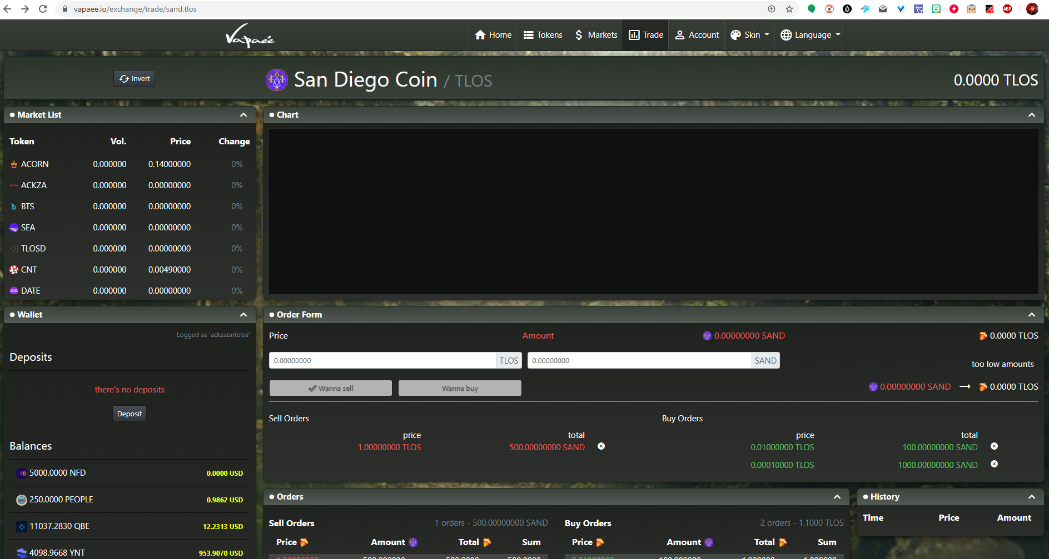
Task: Click Chart panel black area
Action: click(x=653, y=211)
